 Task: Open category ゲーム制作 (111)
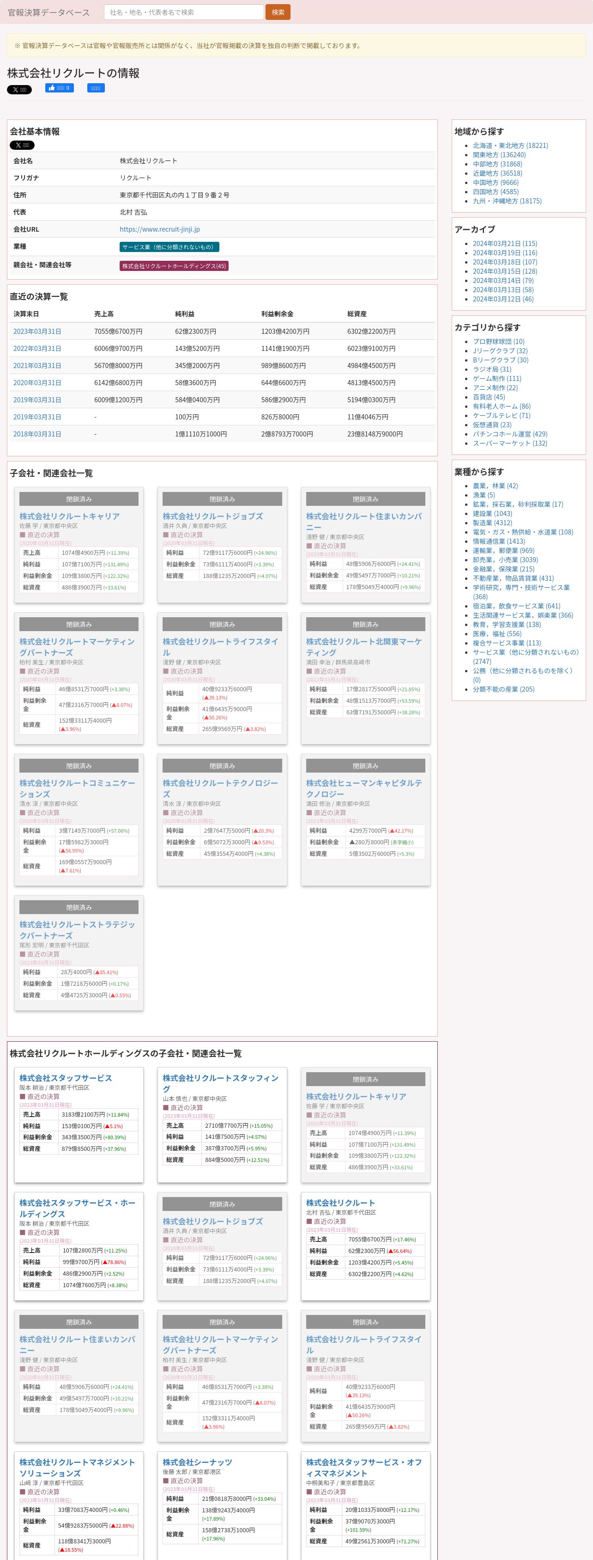(x=497, y=379)
